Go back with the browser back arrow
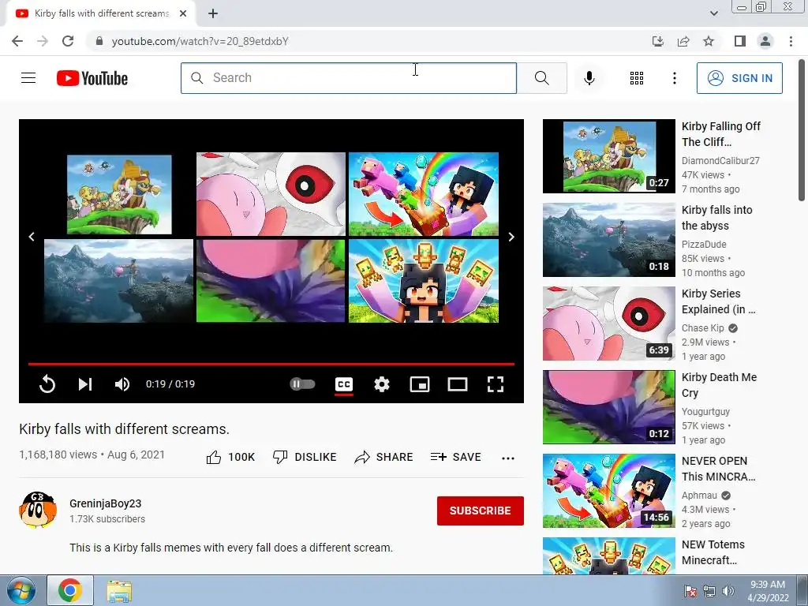The width and height of the screenshot is (808, 606). pyautogui.click(x=17, y=41)
